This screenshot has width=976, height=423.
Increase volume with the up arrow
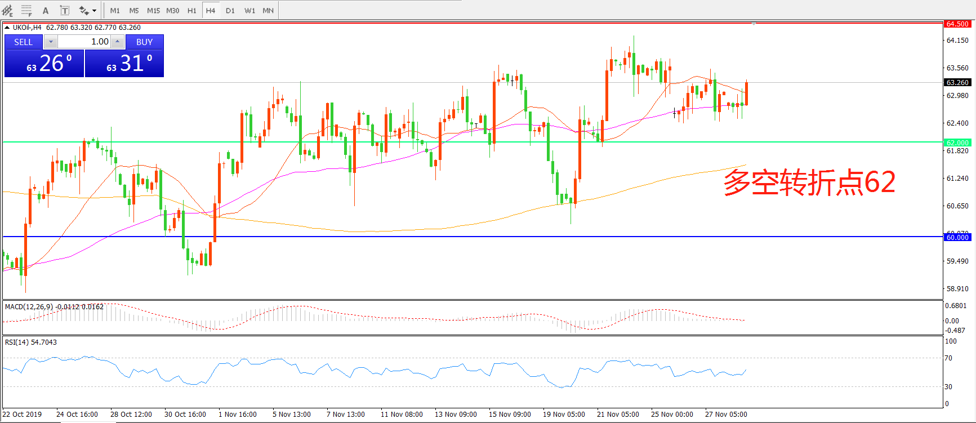117,42
